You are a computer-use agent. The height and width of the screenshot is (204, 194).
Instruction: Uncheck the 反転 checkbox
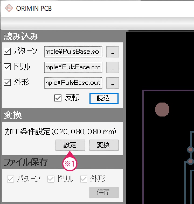[58, 98]
